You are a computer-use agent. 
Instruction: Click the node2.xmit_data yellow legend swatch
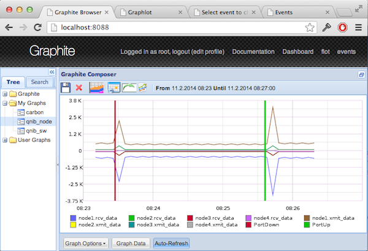pyautogui.click(x=73, y=225)
